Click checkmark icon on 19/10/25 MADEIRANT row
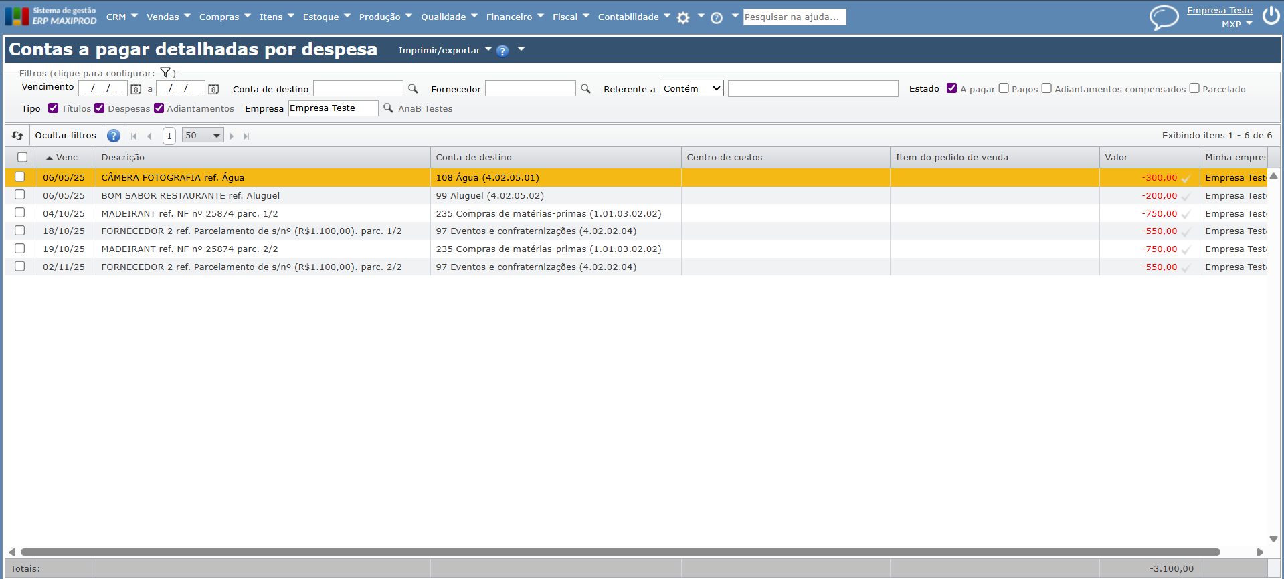 click(1186, 250)
